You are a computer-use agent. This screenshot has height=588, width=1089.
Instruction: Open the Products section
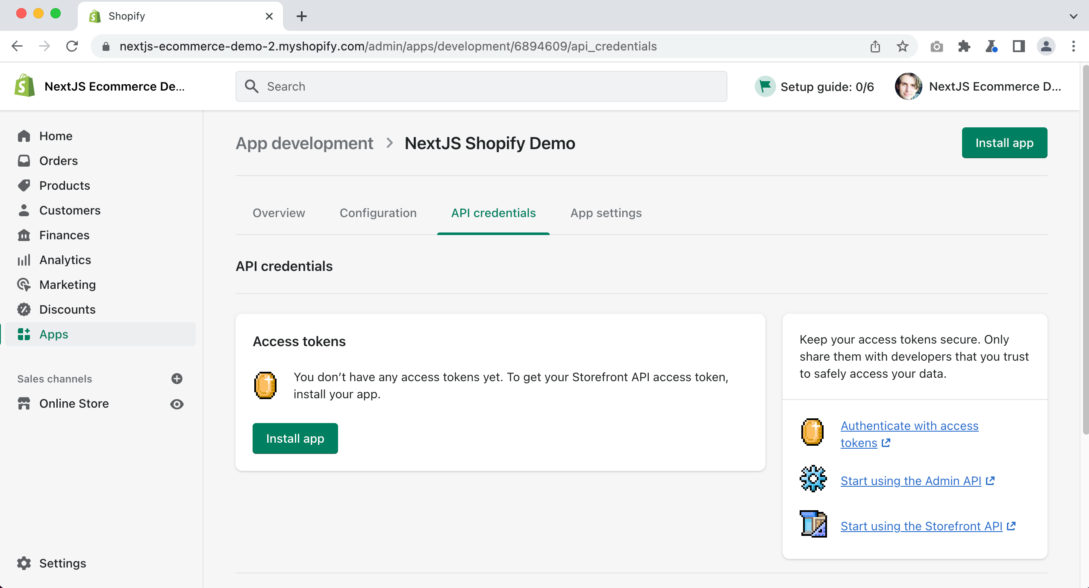65,185
